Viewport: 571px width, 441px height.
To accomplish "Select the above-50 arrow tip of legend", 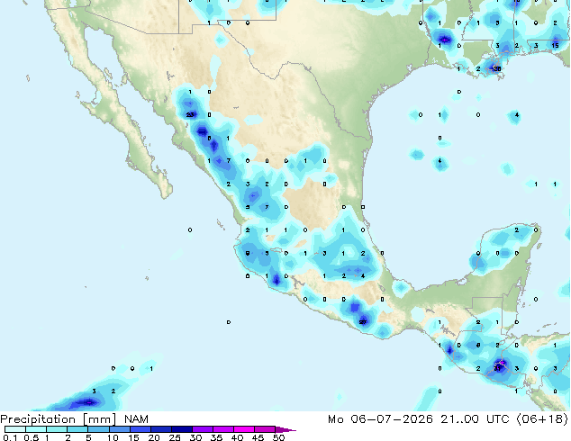I will (285, 429).
